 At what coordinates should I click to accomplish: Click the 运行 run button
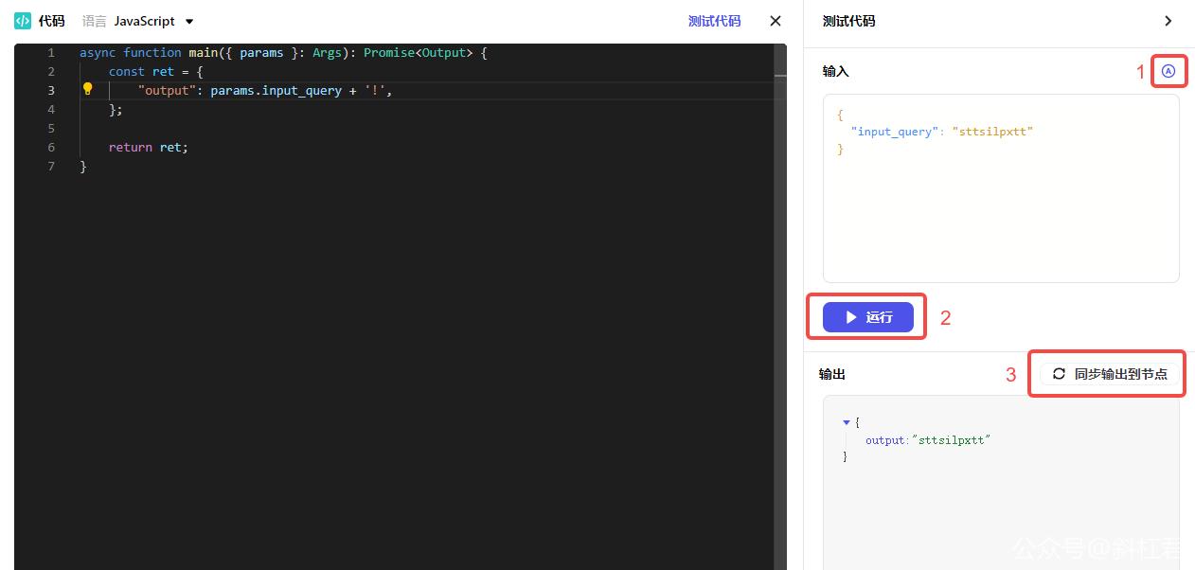point(868,317)
